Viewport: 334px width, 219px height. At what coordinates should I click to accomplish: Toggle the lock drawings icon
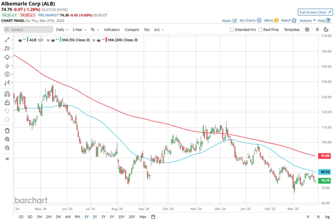[x=7, y=103]
